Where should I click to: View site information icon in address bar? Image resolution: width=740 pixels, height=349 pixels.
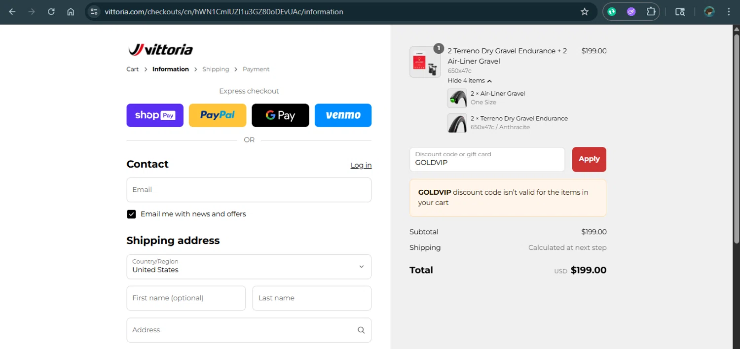coord(94,12)
